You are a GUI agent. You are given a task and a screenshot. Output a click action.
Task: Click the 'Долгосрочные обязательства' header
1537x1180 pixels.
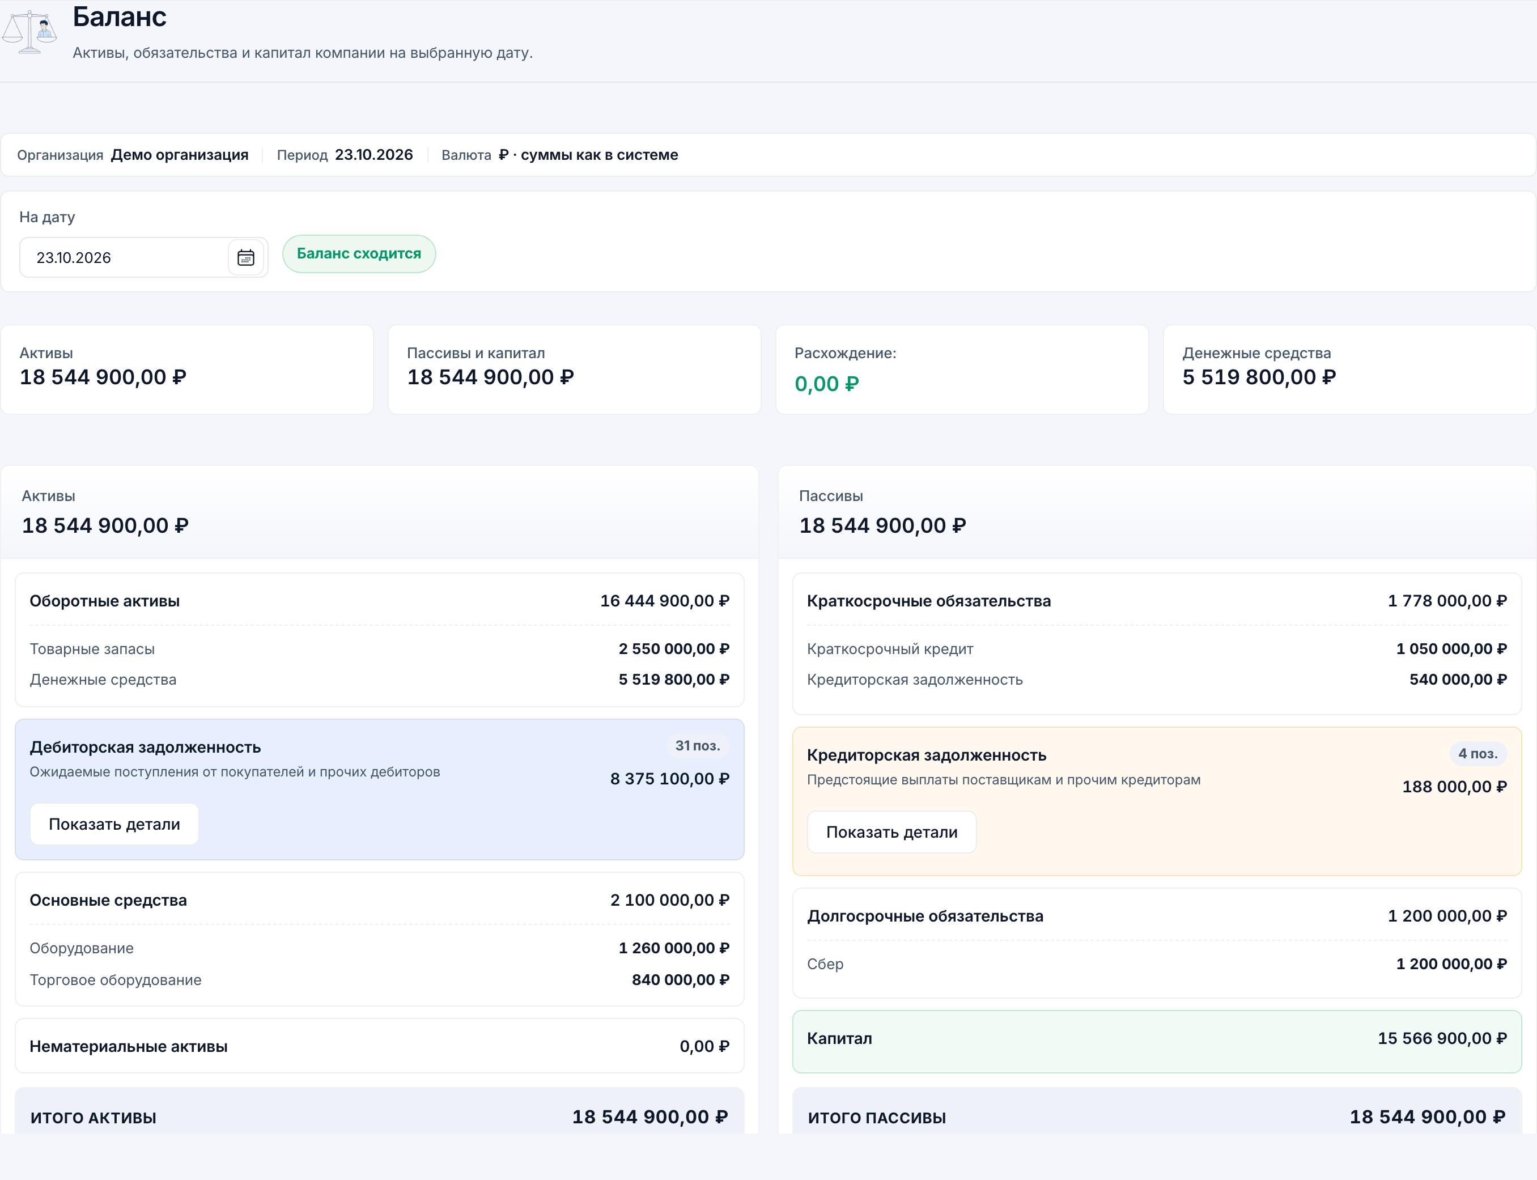(x=1157, y=916)
